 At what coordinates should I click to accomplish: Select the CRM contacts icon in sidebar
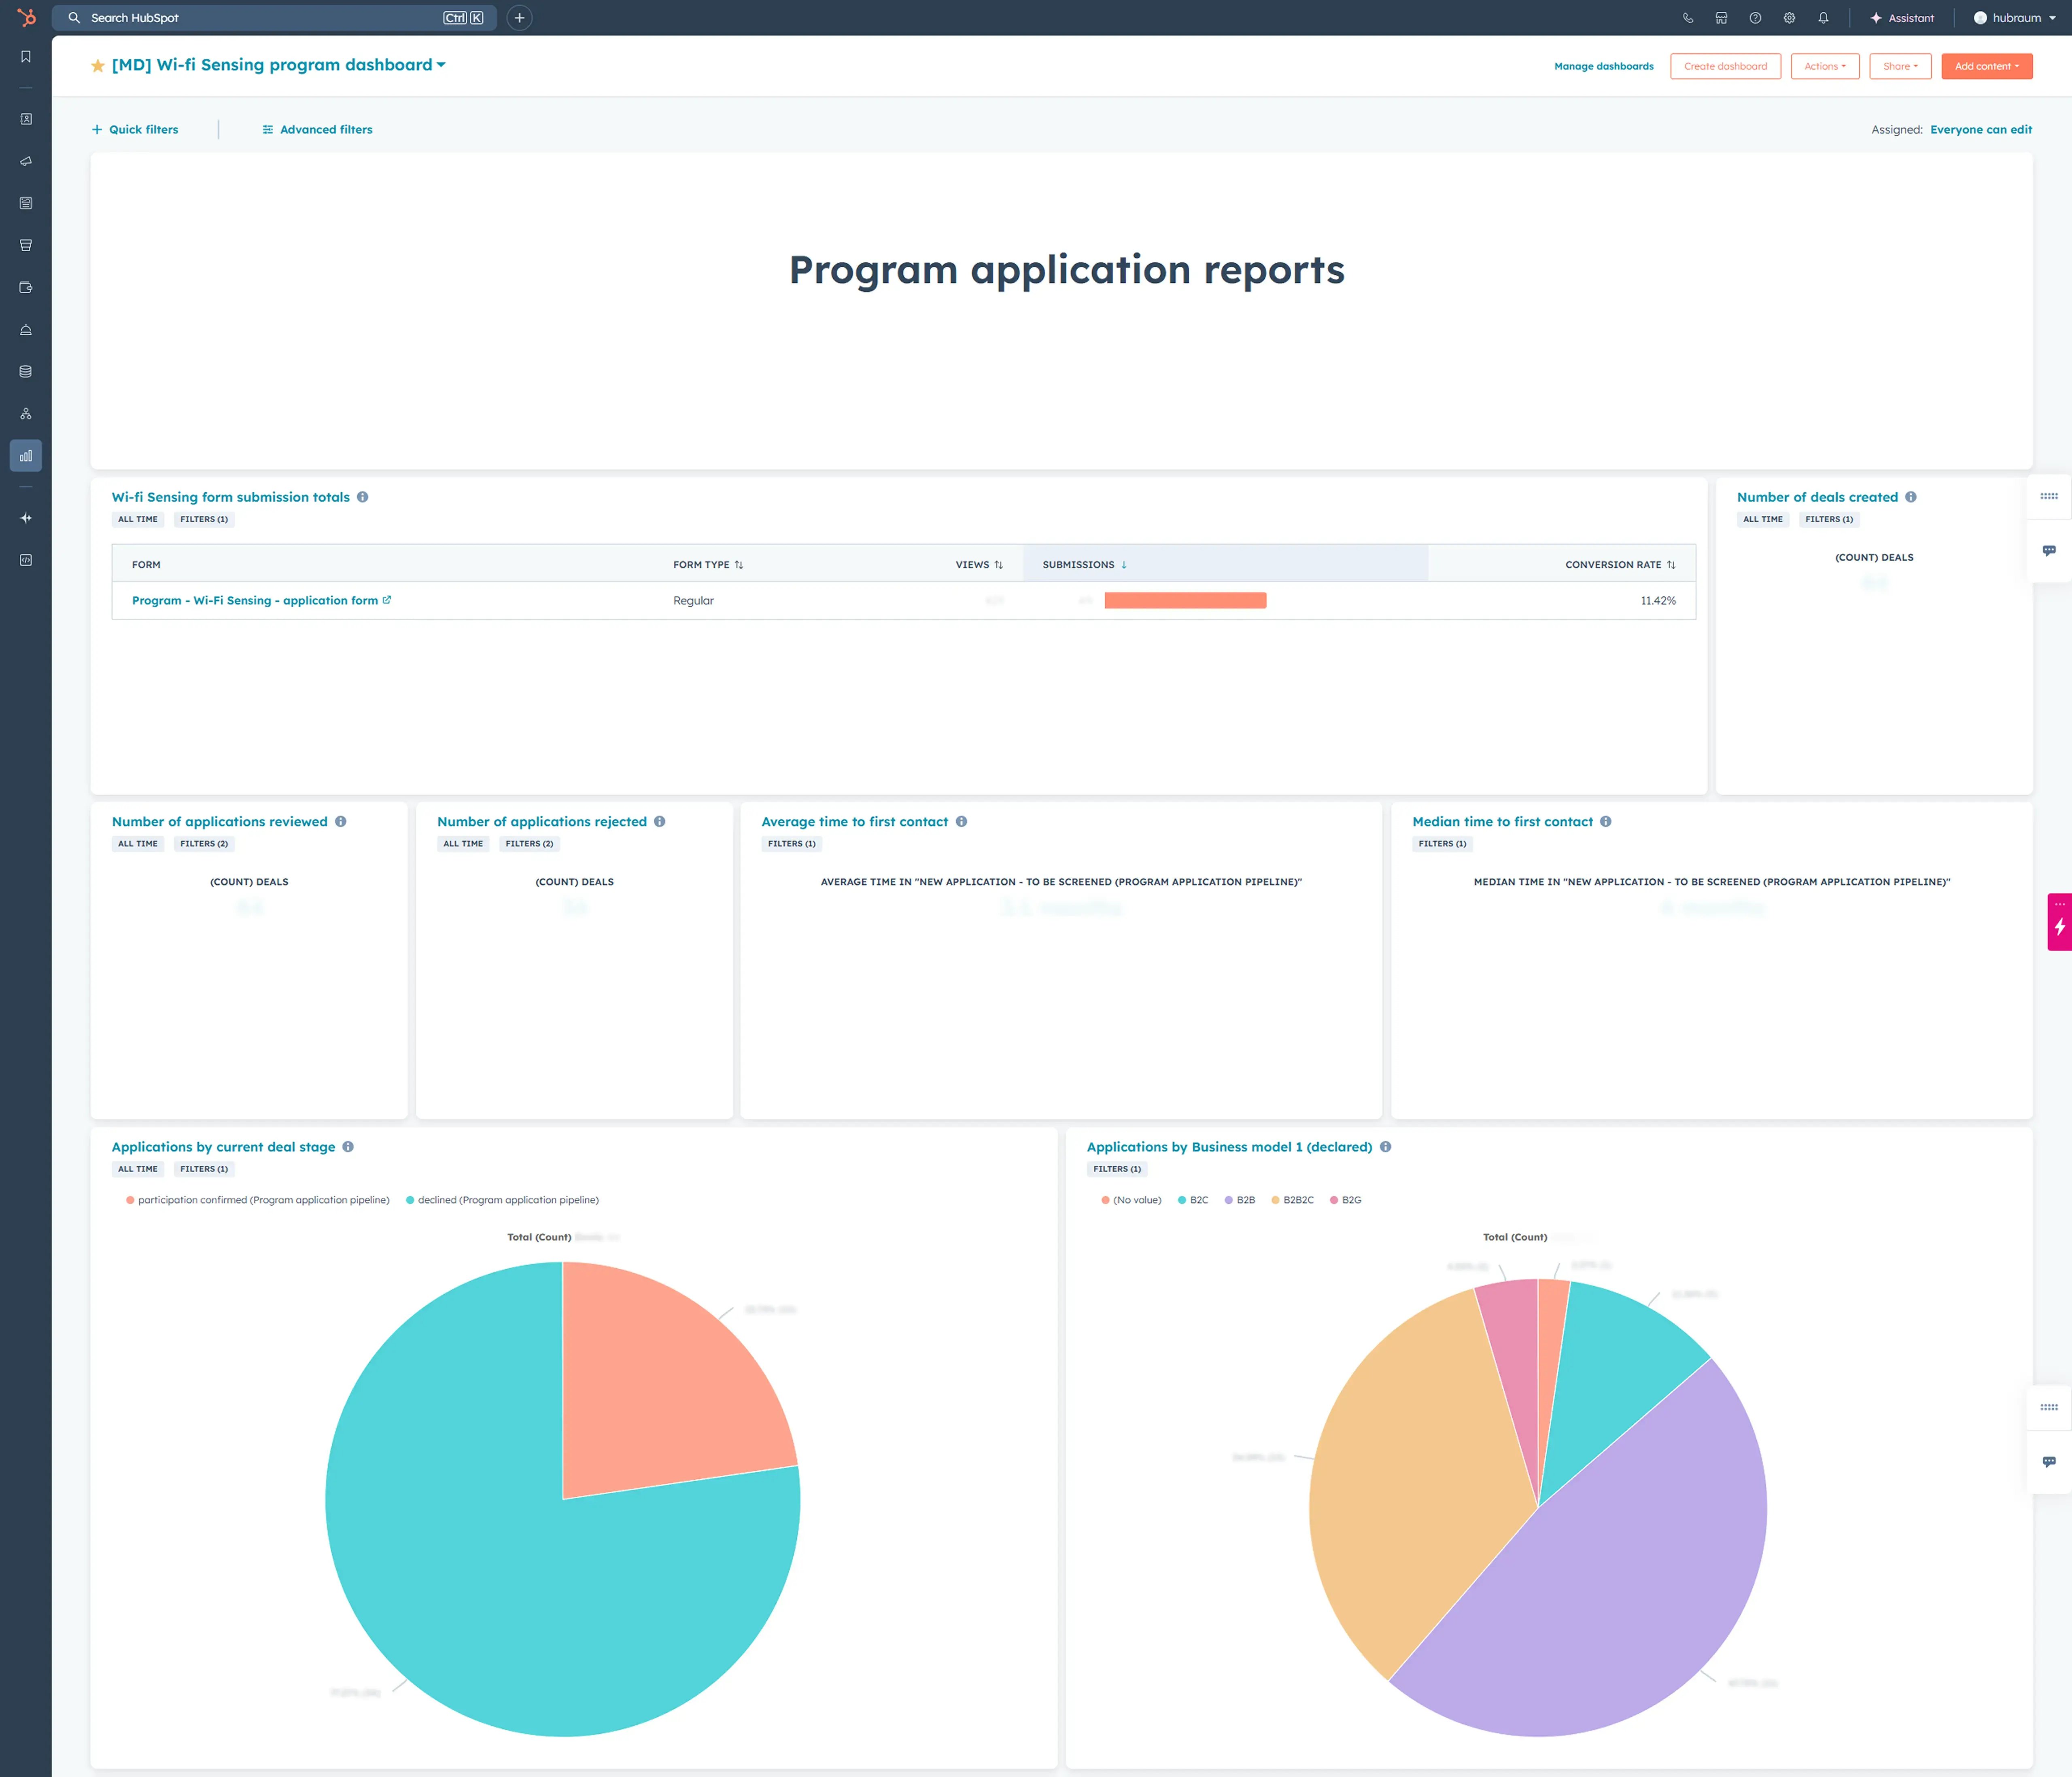click(25, 119)
